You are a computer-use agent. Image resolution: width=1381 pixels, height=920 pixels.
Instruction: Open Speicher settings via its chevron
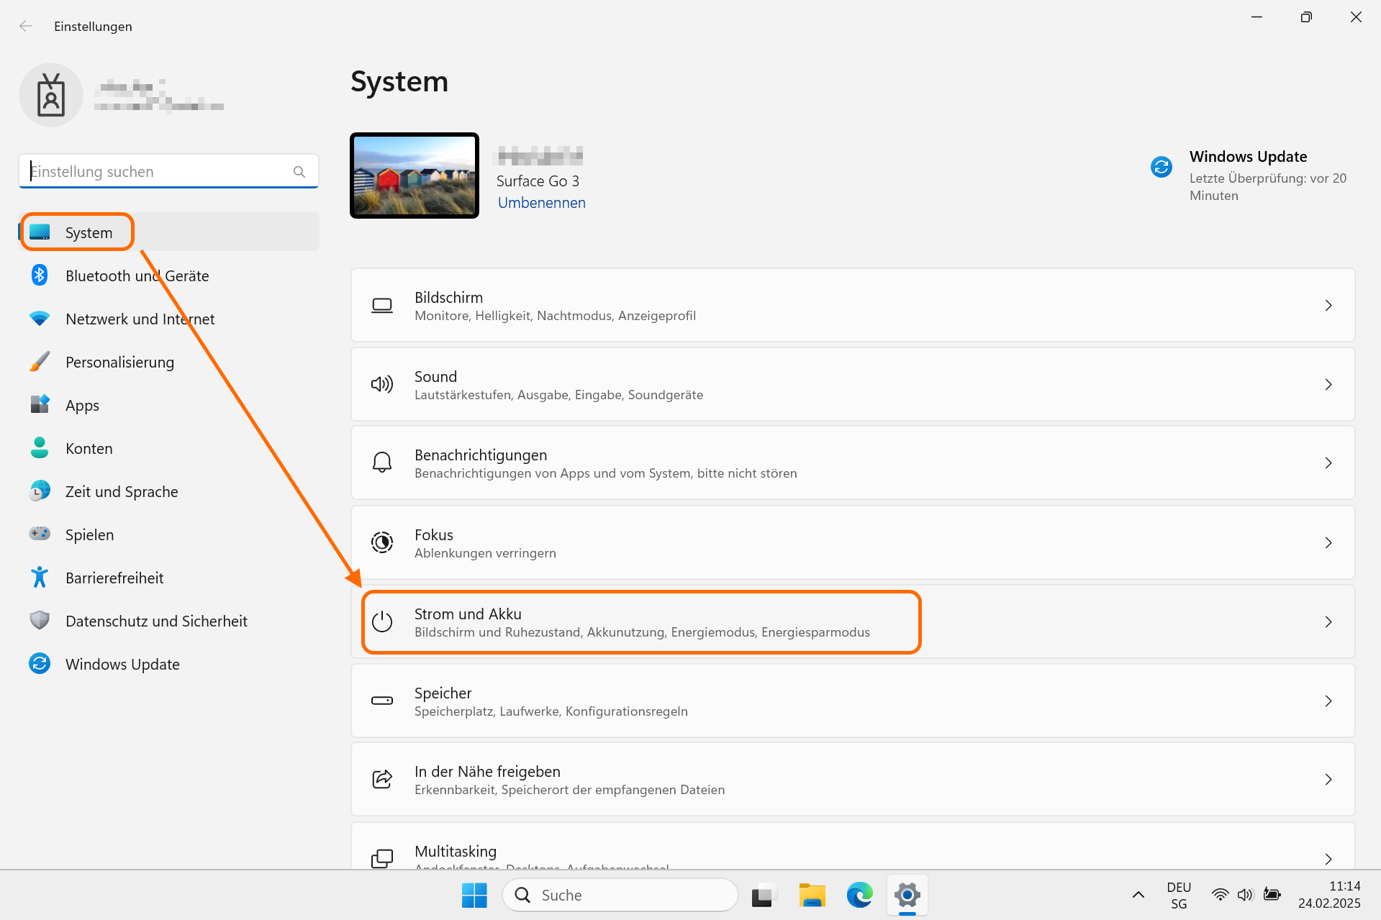(1328, 701)
